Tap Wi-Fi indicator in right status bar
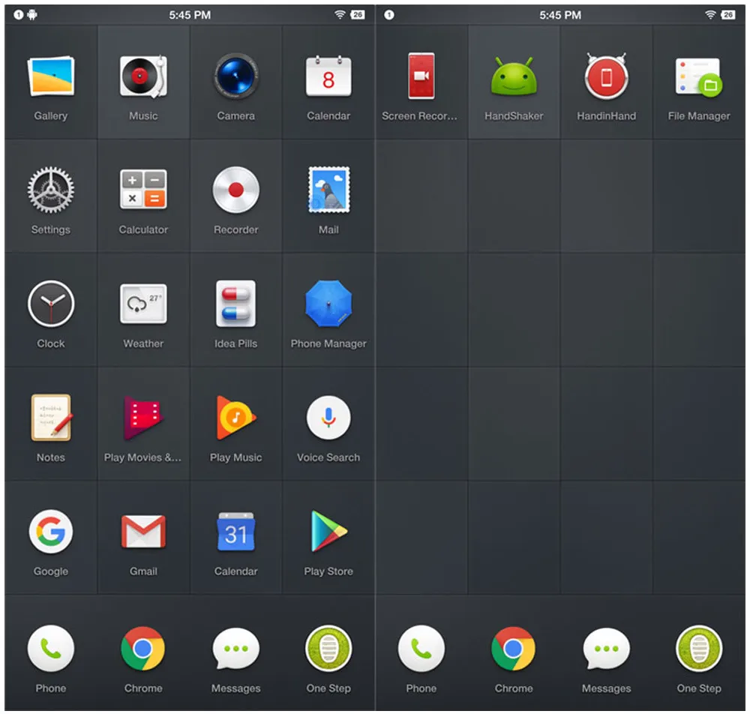 710,15
